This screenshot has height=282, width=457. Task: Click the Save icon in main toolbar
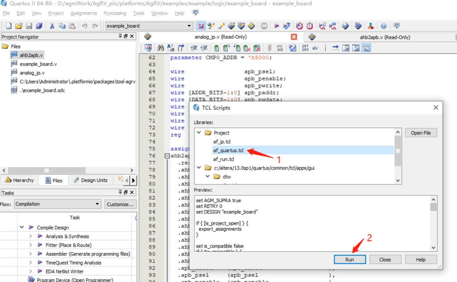click(29, 26)
